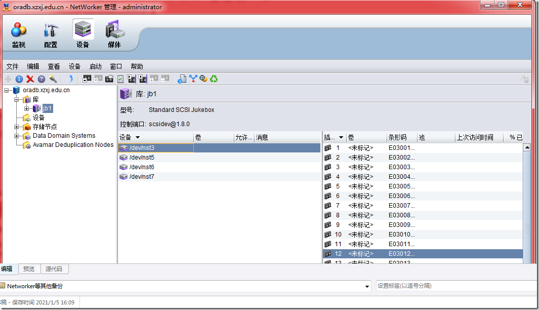This screenshot has height=310, width=539.
Task: Switch to the 预览 tab
Action: tap(29, 269)
